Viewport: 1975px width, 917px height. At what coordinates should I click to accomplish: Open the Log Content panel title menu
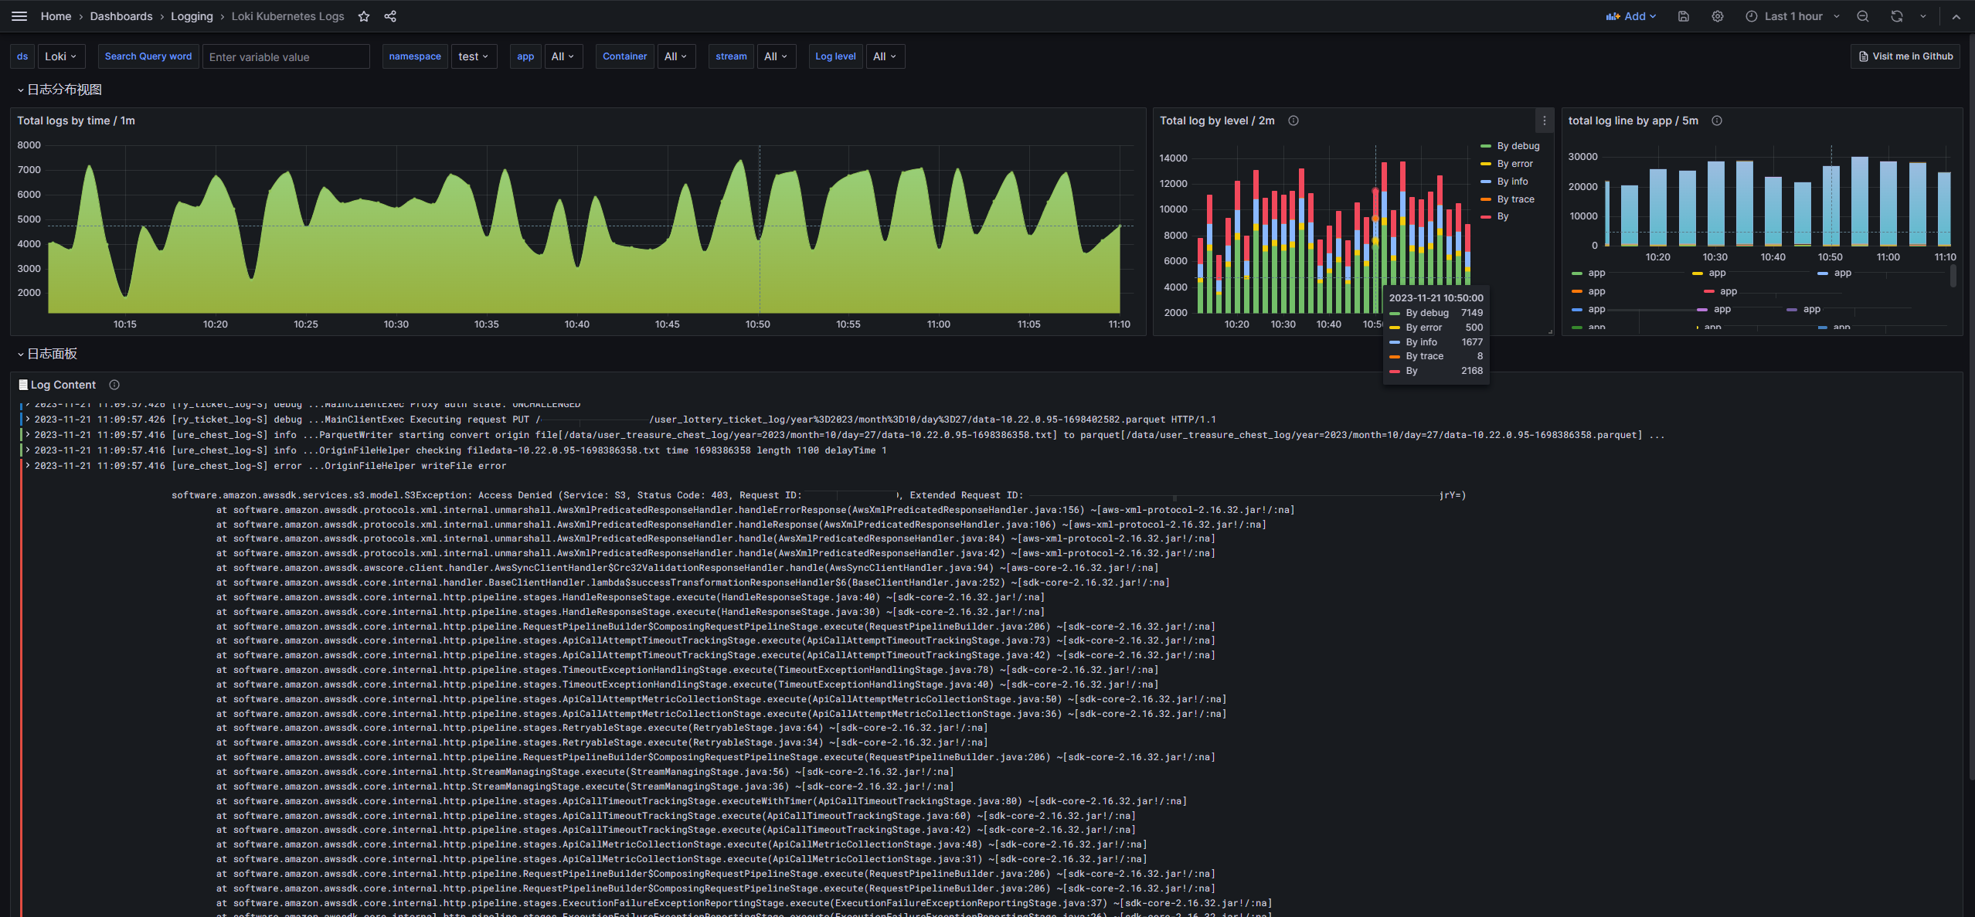tap(63, 385)
